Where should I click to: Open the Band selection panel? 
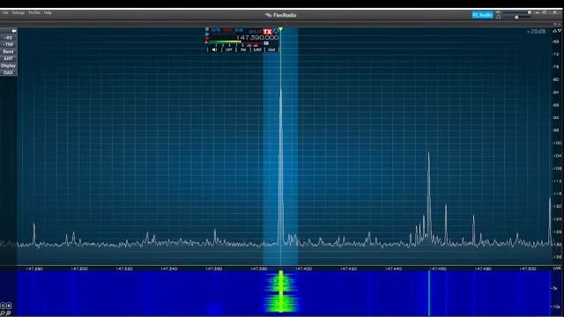(x=8, y=51)
